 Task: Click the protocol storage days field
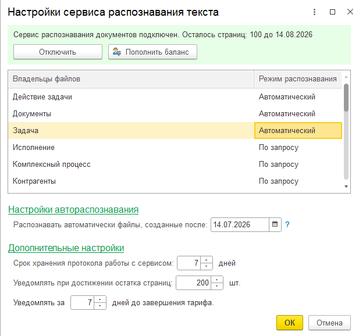point(189,263)
